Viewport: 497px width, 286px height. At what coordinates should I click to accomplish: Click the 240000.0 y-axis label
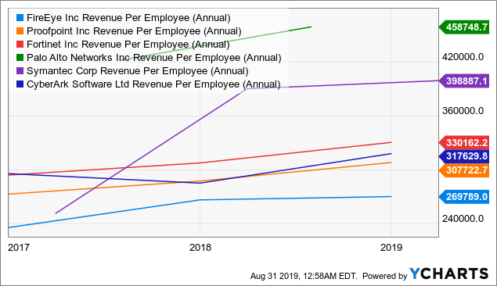pos(463,219)
